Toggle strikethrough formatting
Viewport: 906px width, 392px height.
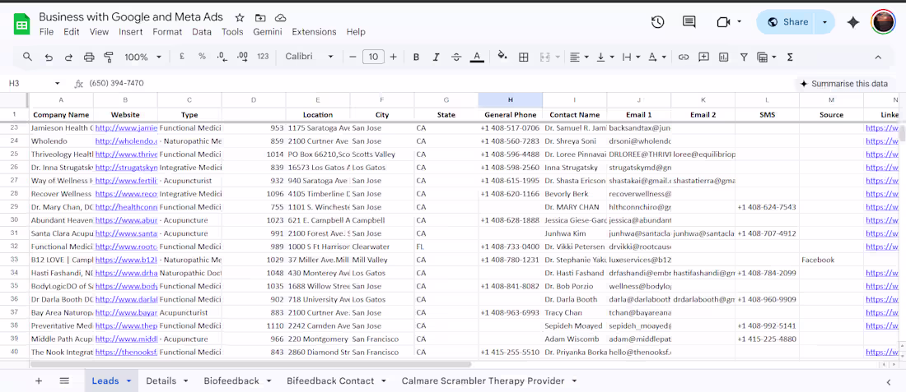coord(456,57)
